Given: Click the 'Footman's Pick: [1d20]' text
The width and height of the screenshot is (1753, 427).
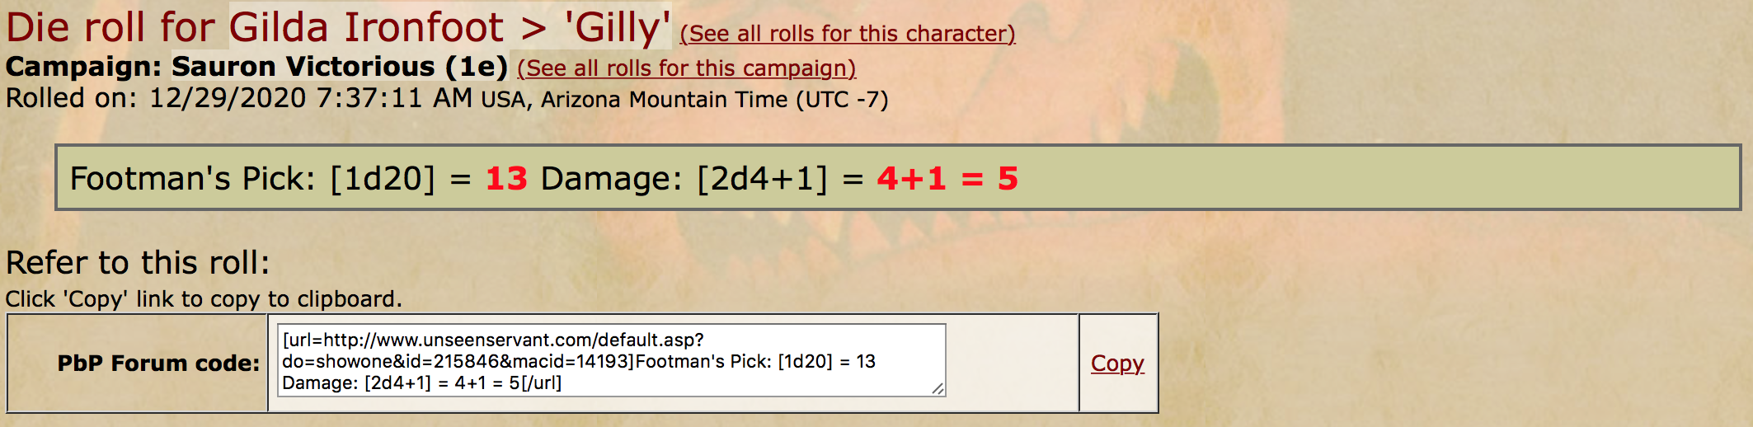Looking at the screenshot, I should coord(252,178).
